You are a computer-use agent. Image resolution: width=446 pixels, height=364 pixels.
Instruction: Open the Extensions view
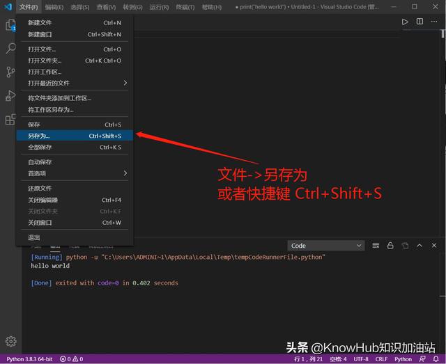(10, 119)
